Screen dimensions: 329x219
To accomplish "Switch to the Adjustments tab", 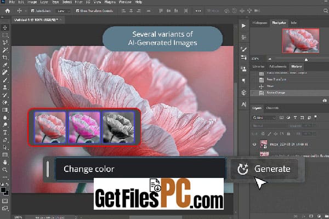I will pyautogui.click(x=278, y=66).
